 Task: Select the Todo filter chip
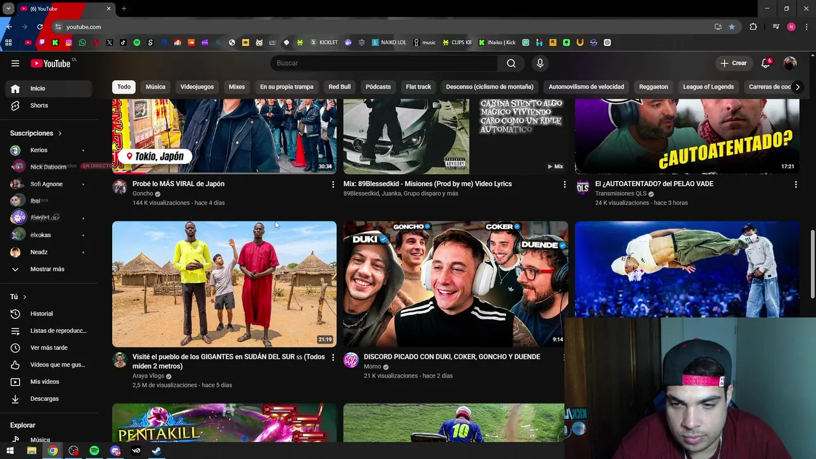point(124,87)
